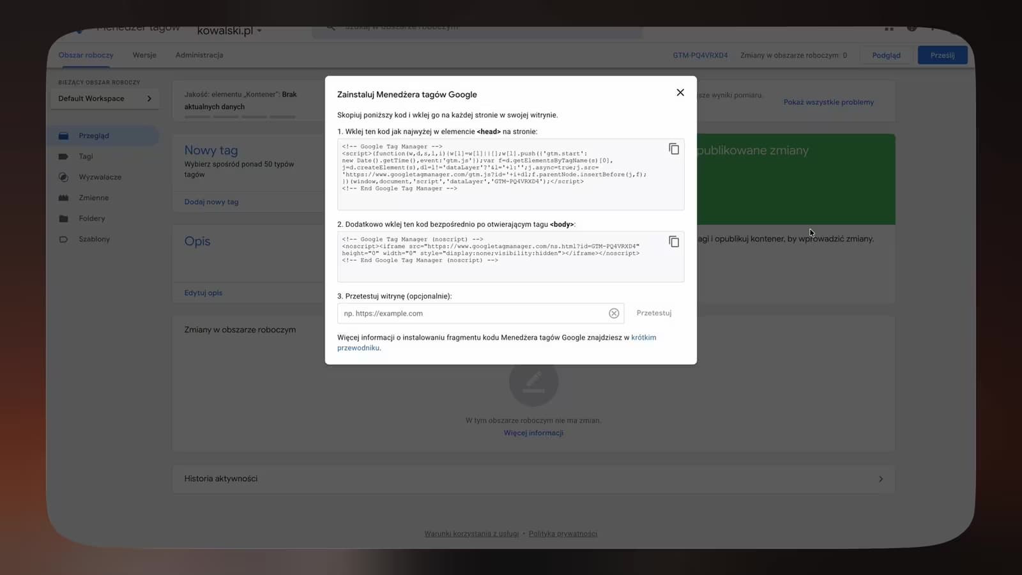The width and height of the screenshot is (1022, 575).
Task: Open the GTM-PQ4VRXD4 container ID link
Action: 700,56
